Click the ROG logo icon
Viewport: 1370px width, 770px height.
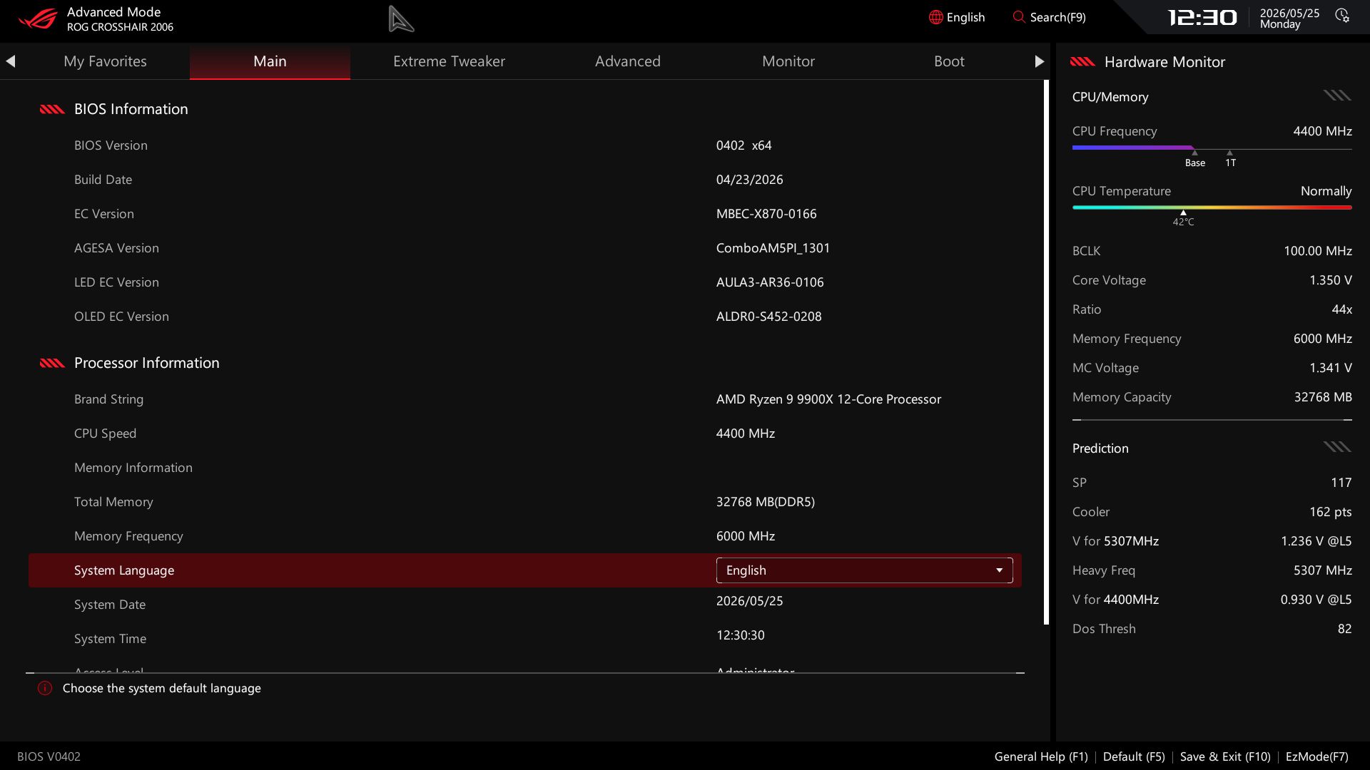click(38, 19)
